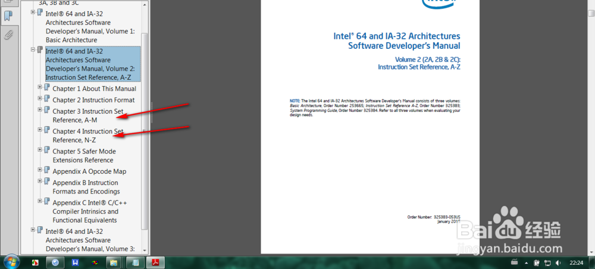The image size is (595, 269).
Task: Go to Chapter 1 About This Manual
Action: [x=94, y=89]
